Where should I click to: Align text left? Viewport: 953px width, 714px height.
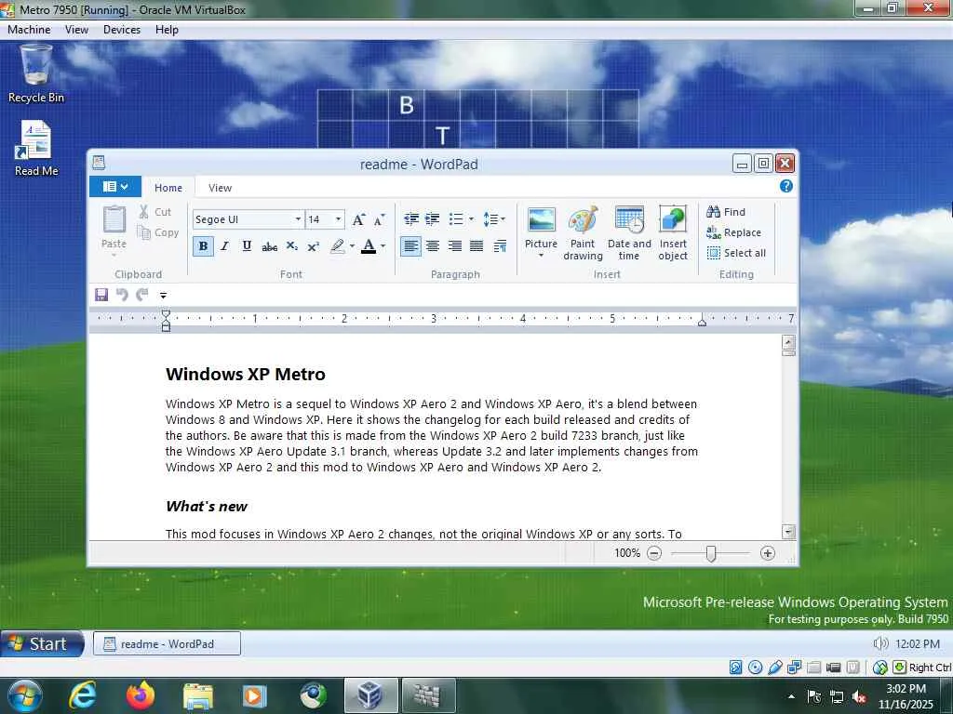pos(410,245)
